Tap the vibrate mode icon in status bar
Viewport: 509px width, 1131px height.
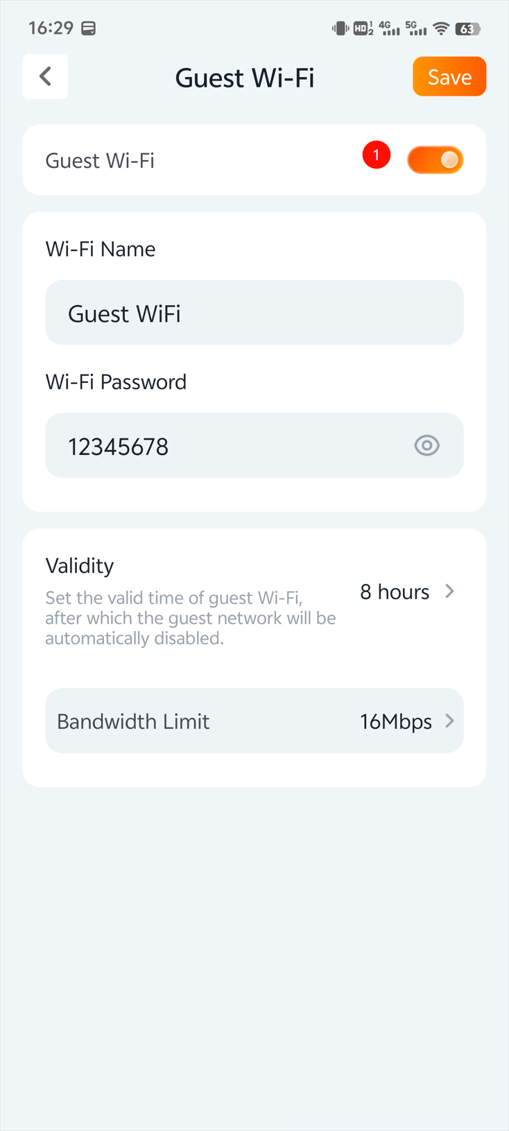(340, 28)
